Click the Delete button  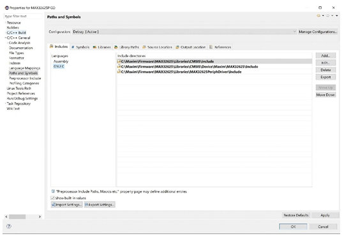[325, 70]
